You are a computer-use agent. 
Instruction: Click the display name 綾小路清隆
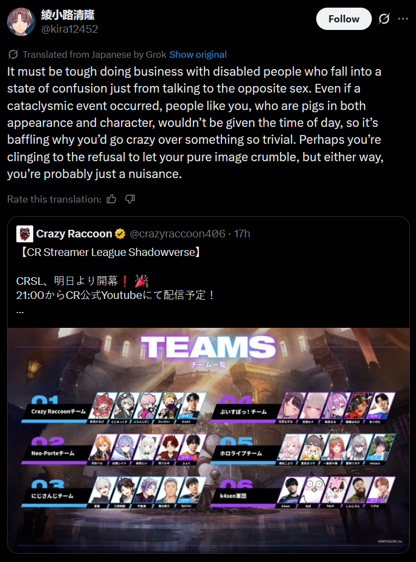pyautogui.click(x=68, y=15)
